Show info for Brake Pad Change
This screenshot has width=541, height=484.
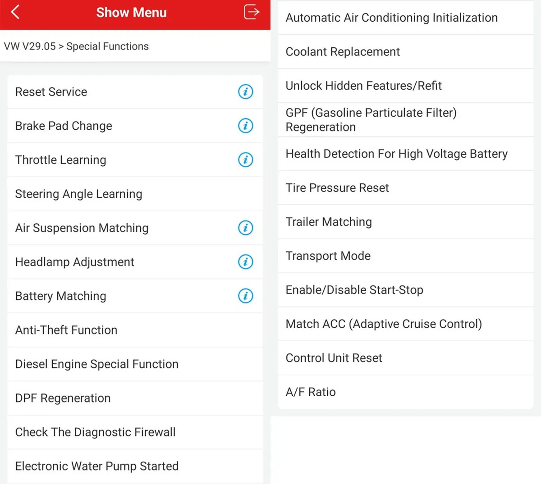coord(245,126)
